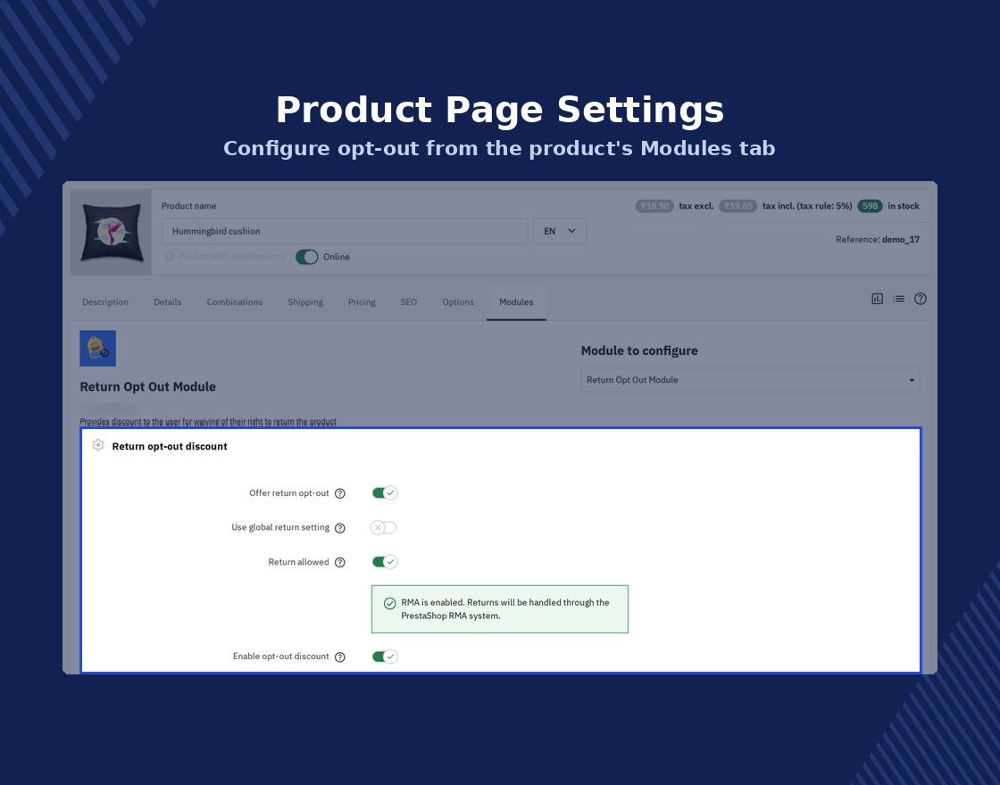1000x785 pixels.
Task: Click the 598 in stock badge
Action: 870,206
